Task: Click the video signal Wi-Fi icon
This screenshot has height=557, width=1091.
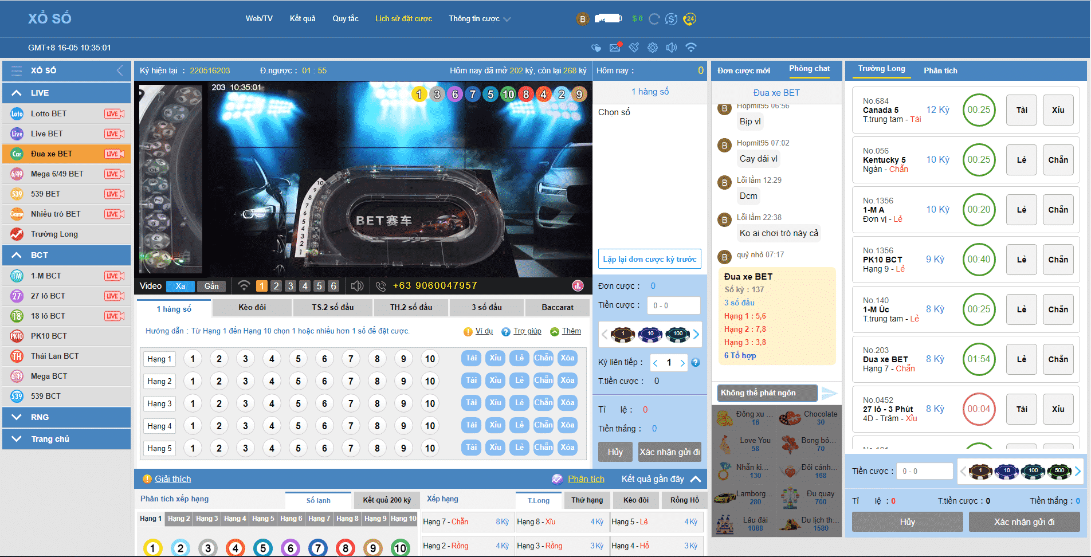Action: [x=244, y=285]
